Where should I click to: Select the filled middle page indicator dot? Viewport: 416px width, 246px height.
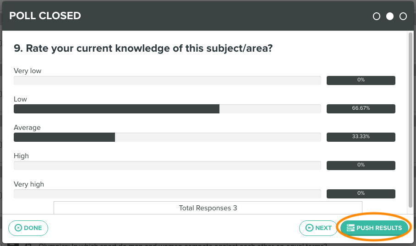click(x=390, y=16)
